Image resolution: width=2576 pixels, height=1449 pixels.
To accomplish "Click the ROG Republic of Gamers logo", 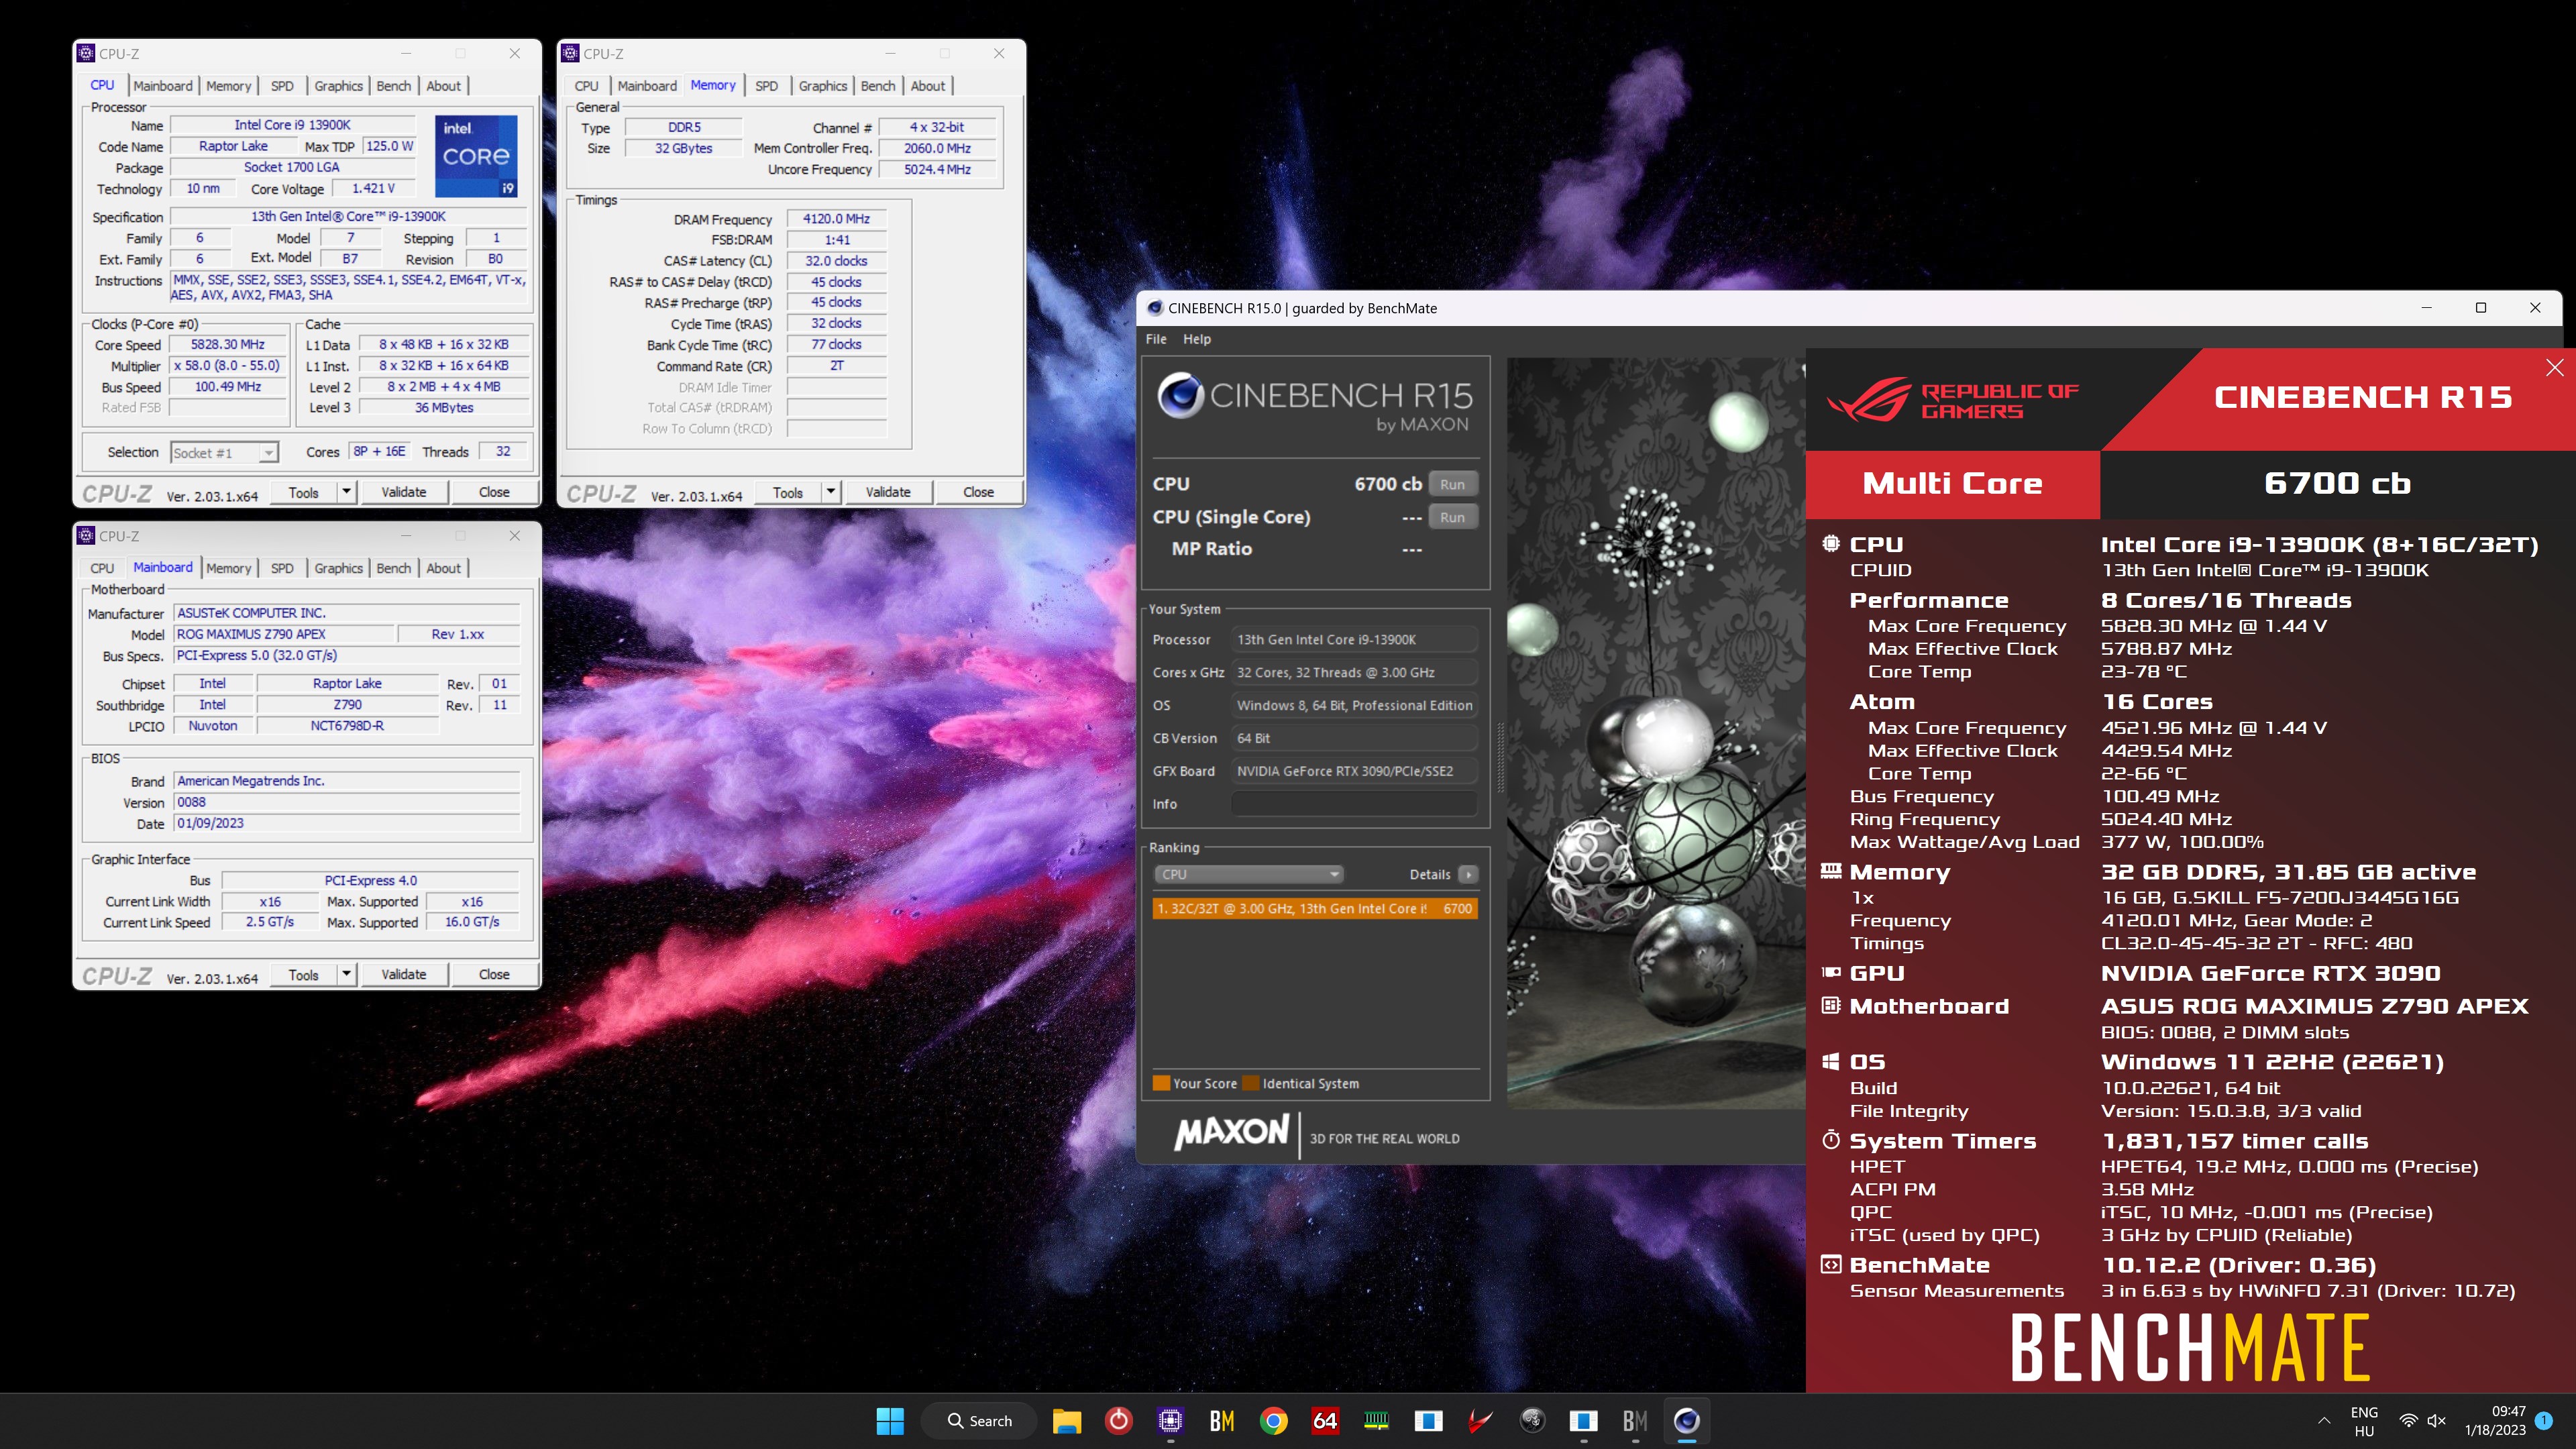I will [x=1952, y=401].
